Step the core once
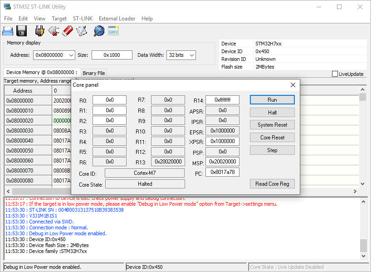The image size is (371, 272). pos(272,150)
